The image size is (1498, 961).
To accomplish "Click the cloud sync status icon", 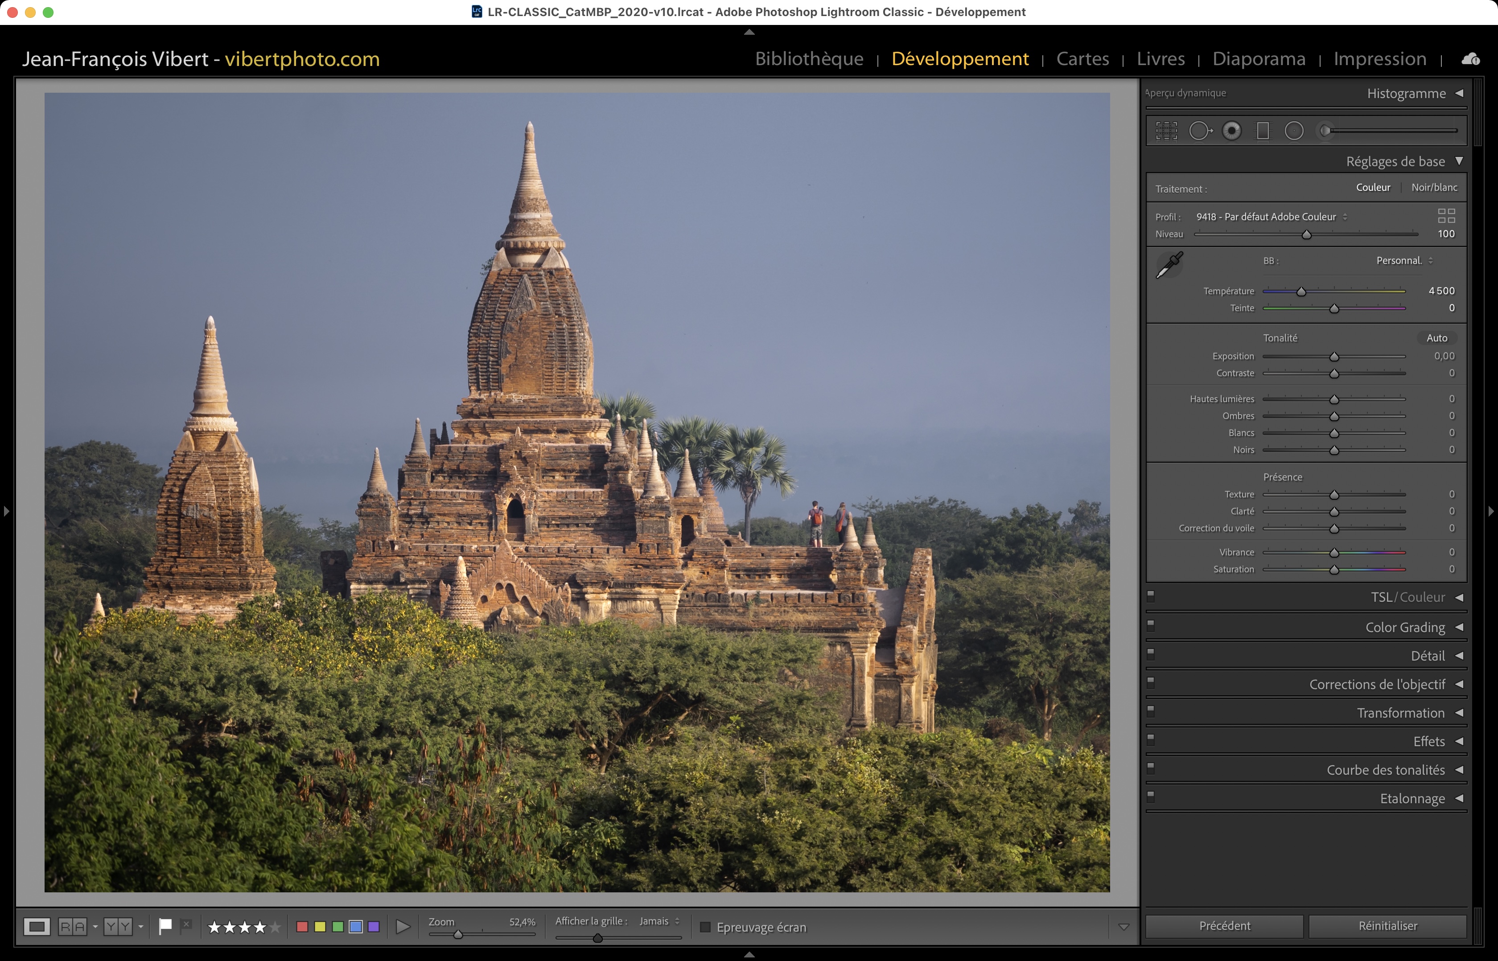I will [x=1470, y=59].
